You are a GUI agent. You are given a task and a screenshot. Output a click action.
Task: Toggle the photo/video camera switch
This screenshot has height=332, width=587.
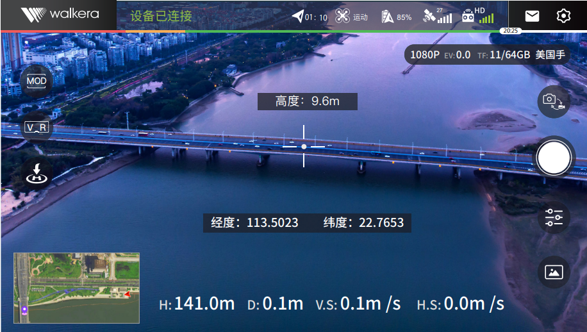point(554,101)
